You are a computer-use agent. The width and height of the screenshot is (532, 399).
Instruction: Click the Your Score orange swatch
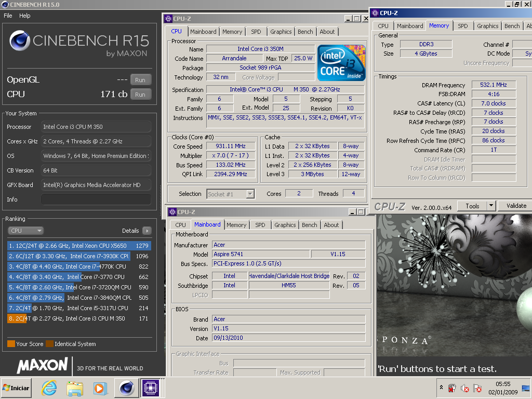(11, 344)
